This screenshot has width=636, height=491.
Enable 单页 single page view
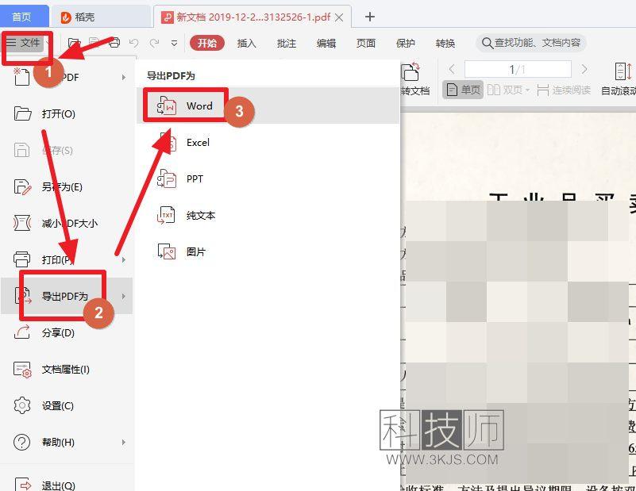coord(463,90)
